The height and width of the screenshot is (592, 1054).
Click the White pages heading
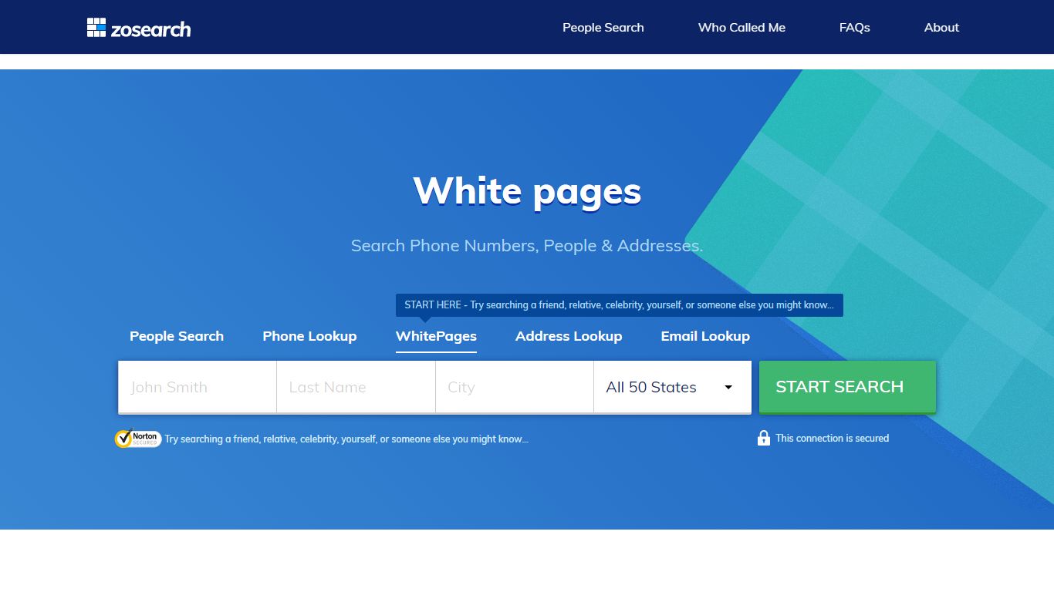tap(527, 191)
